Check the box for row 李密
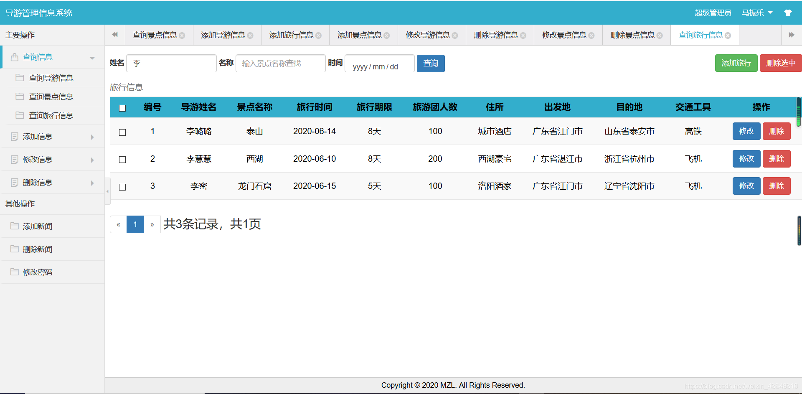This screenshot has height=394, width=802. click(122, 187)
